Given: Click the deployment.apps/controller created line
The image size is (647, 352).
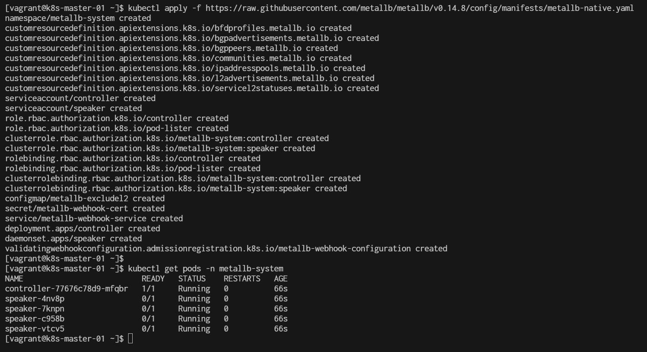Looking at the screenshot, I should pos(83,229).
